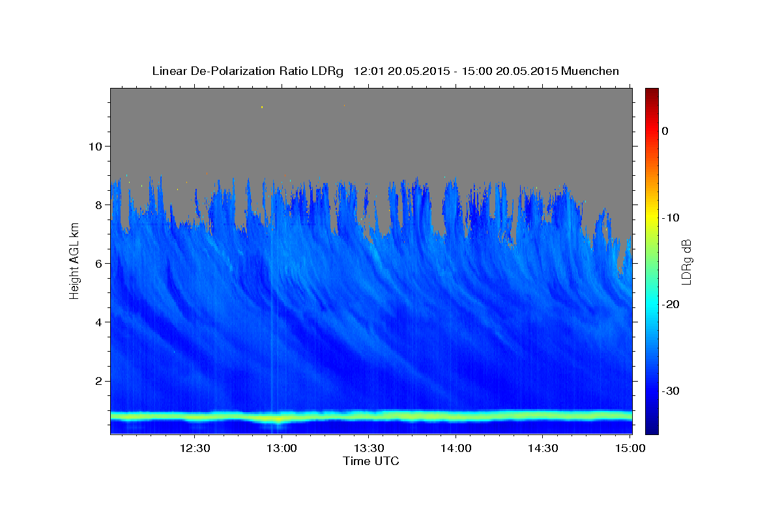Click the height tick label 2

point(98,381)
